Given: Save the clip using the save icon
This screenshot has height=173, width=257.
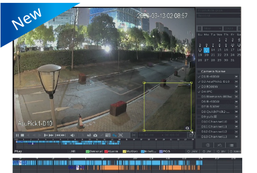Looking at the screenshot, I should coord(191,135).
